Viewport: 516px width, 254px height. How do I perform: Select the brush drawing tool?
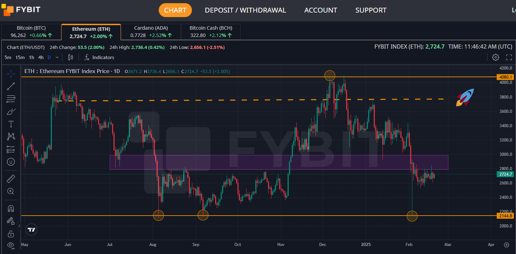[x=11, y=112]
